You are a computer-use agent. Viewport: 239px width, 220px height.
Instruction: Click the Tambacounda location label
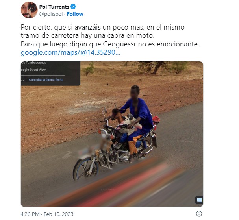pyautogui.click(x=34, y=63)
